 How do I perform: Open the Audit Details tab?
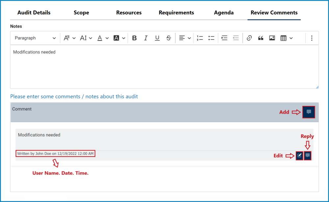[34, 13]
